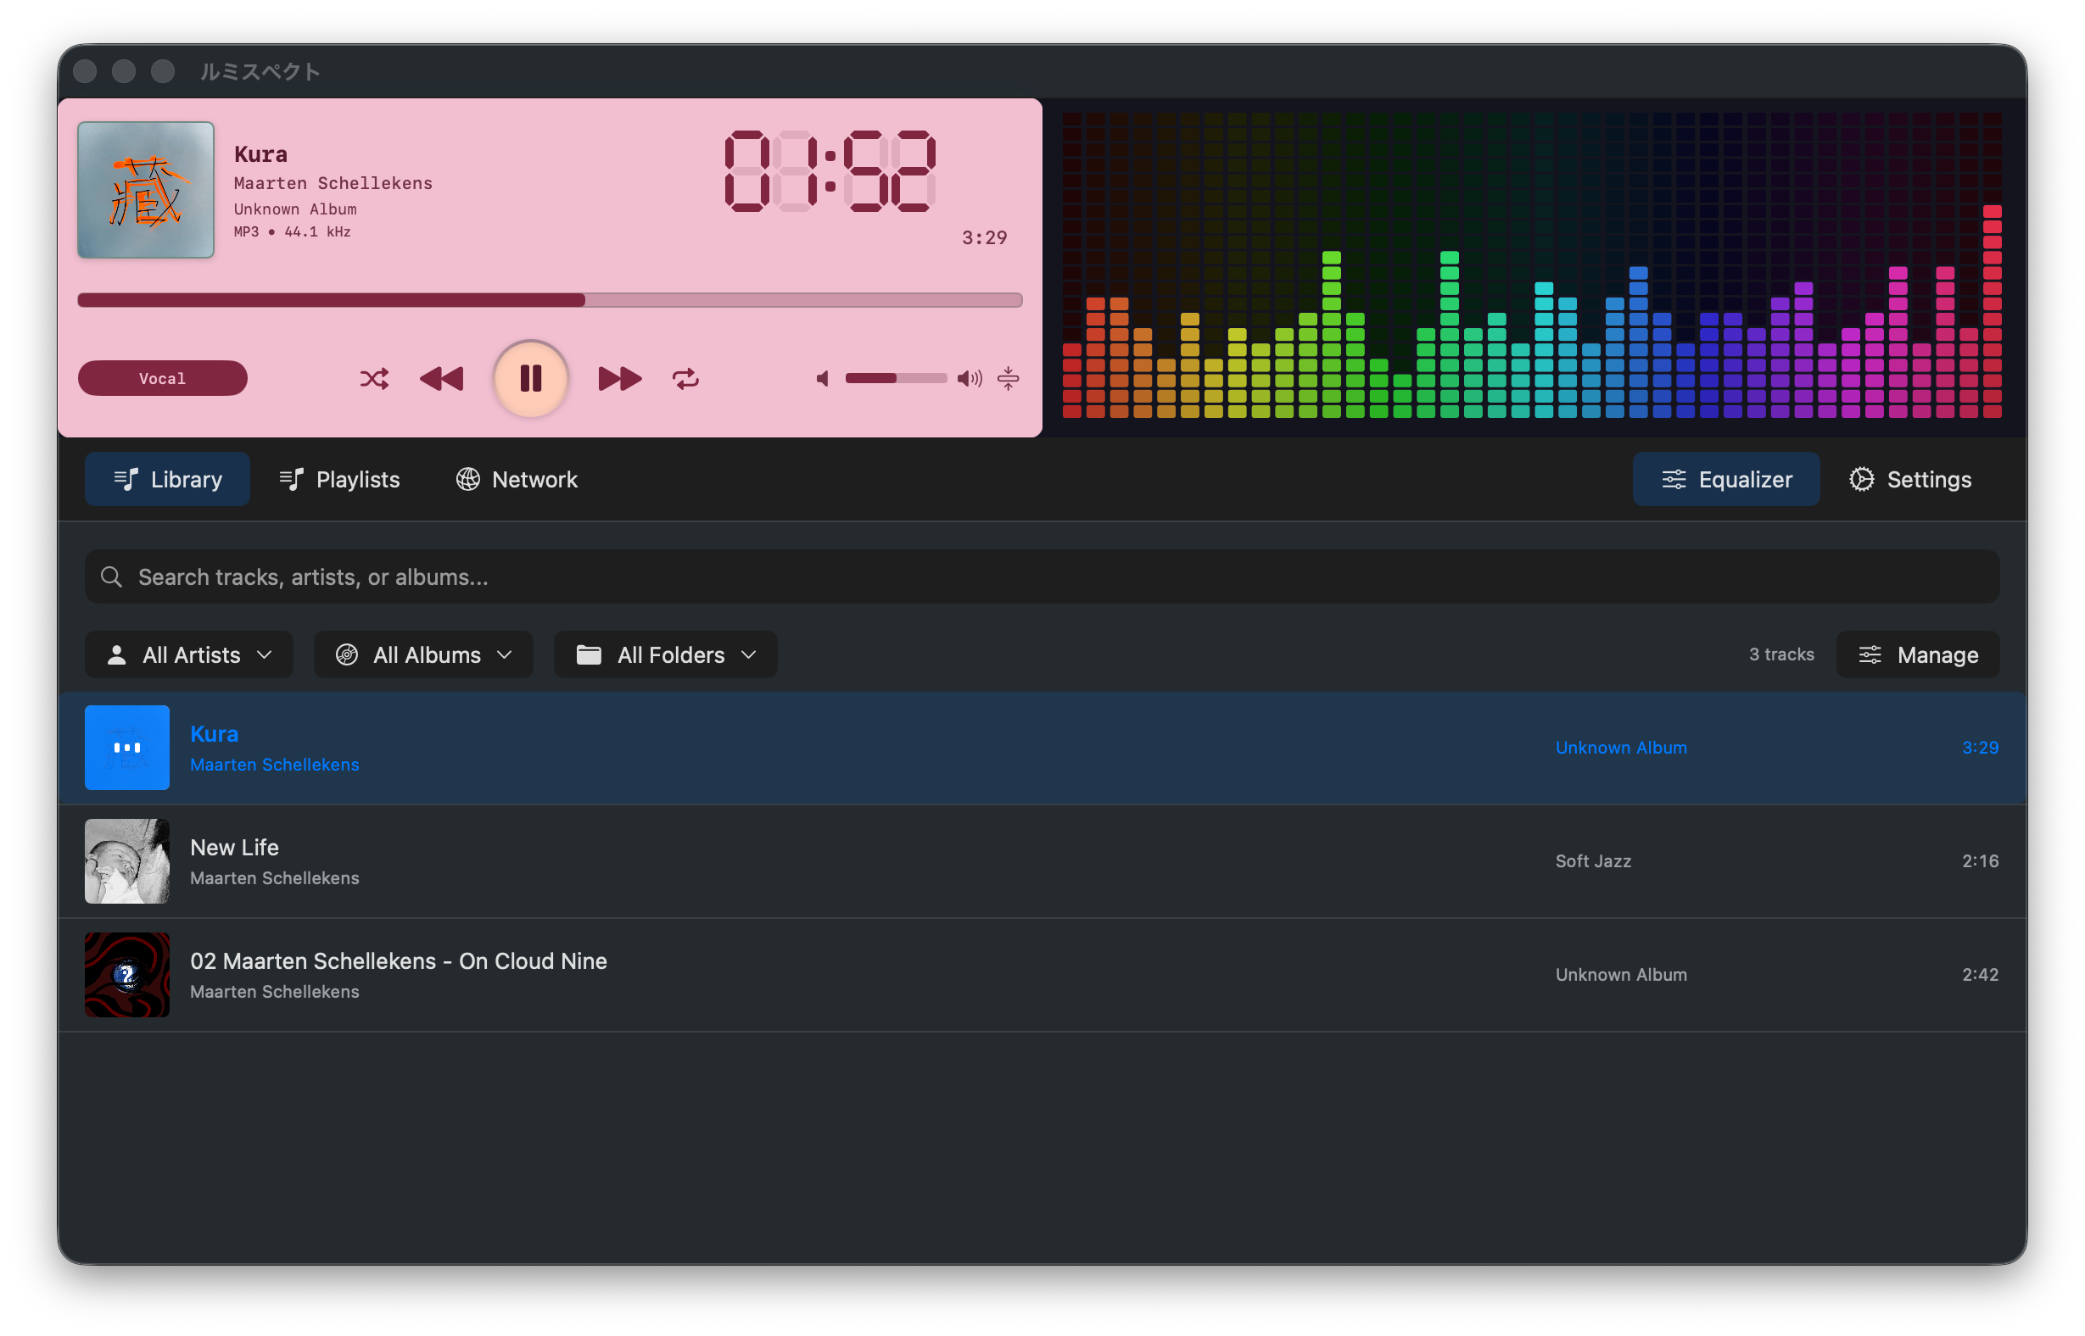Screen dimensions: 2085x1336
Task: Toggle the Vocal preset pill
Action: [x=162, y=379]
